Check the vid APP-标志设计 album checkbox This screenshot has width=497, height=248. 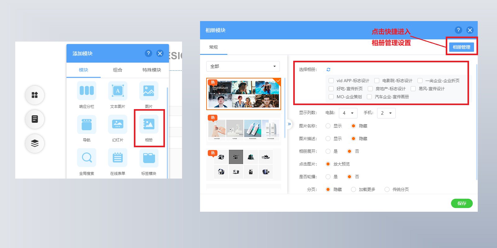pos(331,81)
